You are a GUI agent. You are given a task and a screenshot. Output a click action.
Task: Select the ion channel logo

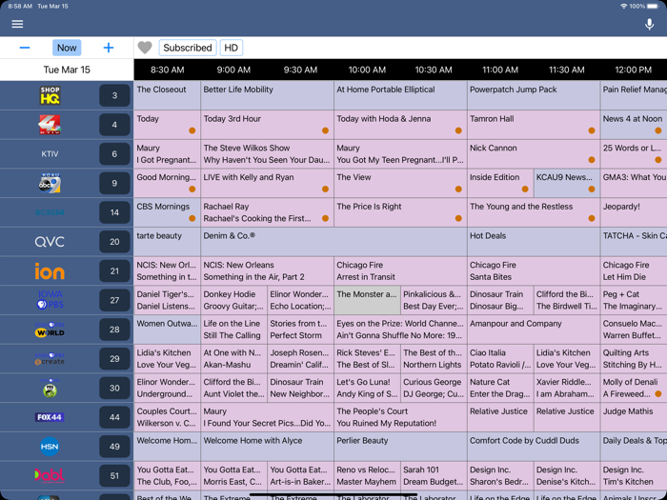(50, 270)
